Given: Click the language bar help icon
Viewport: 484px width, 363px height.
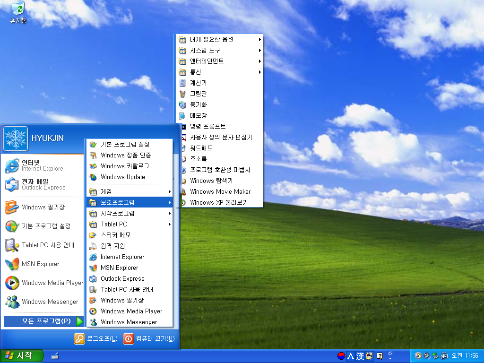Looking at the screenshot, I should point(380,356).
